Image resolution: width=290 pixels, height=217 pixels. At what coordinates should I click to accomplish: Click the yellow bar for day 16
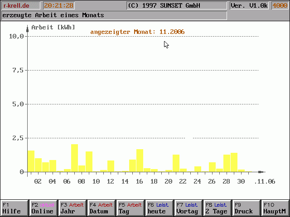[140, 160]
